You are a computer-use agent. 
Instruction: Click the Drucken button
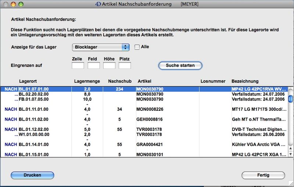click(x=32, y=175)
